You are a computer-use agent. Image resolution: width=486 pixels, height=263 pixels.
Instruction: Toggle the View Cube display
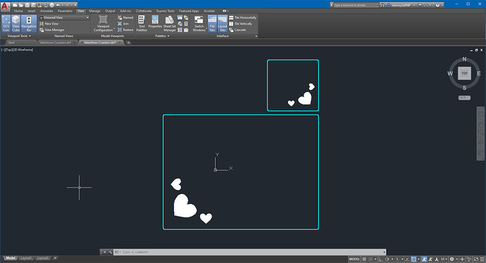coord(16,23)
